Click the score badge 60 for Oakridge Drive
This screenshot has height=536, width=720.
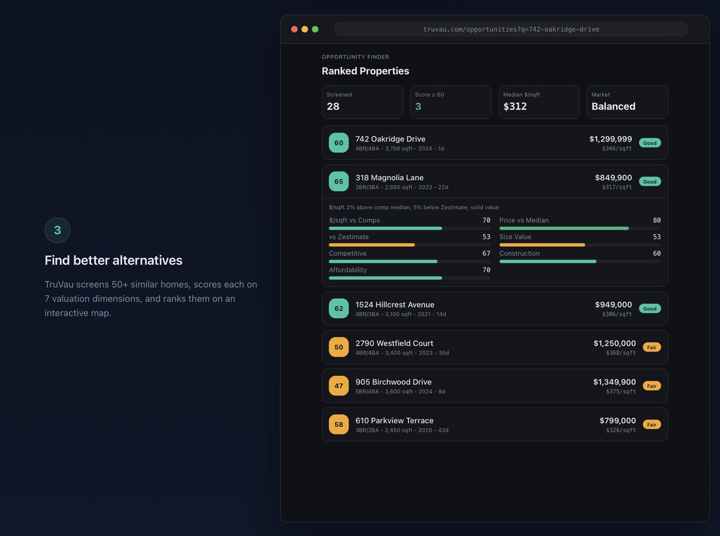click(338, 143)
